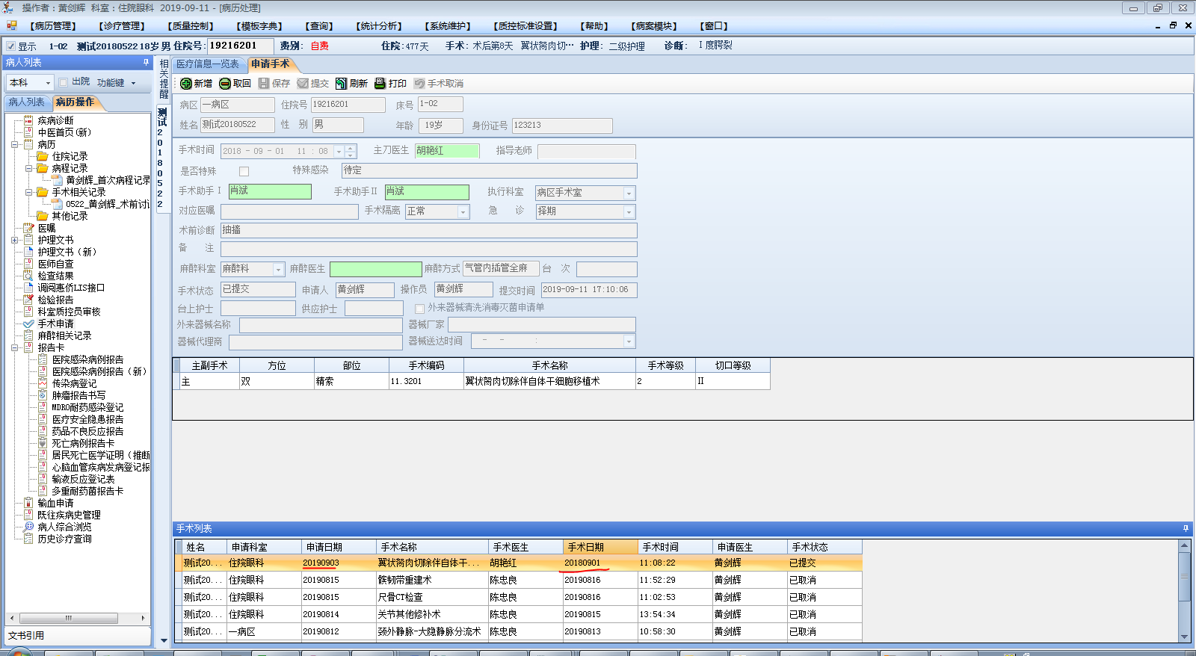Click the 肿瘤报告书写 icon

click(43, 395)
